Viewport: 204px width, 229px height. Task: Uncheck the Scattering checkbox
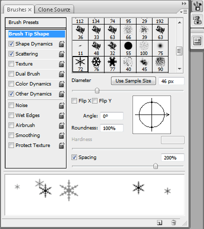point(11,54)
